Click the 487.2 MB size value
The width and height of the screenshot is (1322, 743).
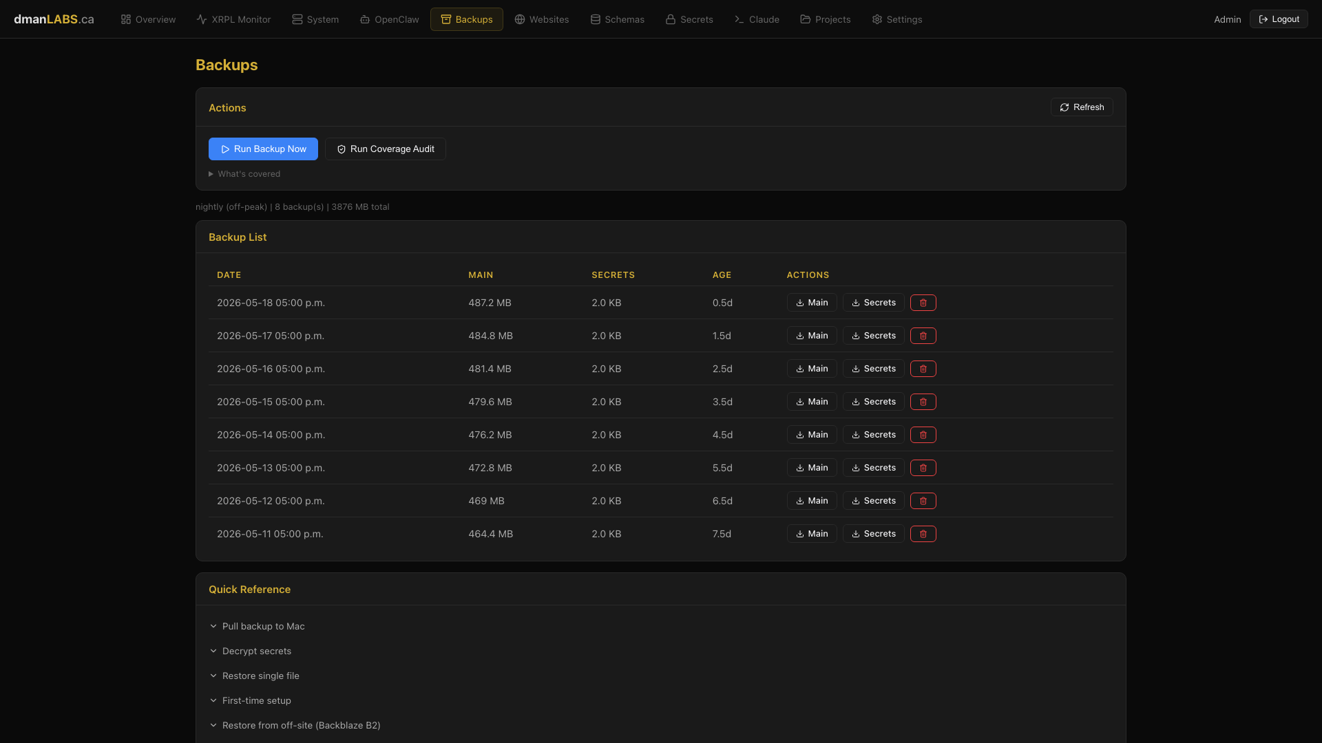[x=490, y=303]
